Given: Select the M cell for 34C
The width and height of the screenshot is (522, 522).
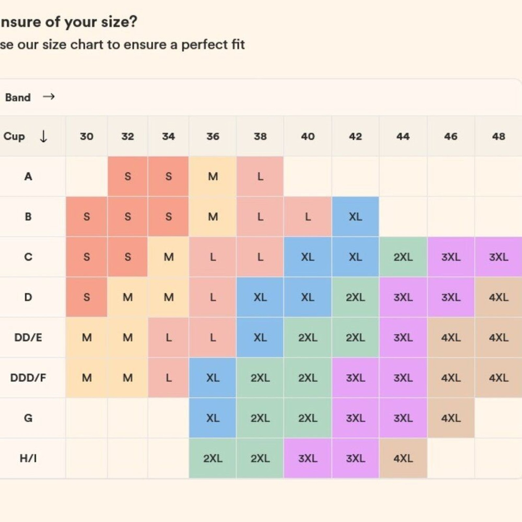Looking at the screenshot, I should pos(168,257).
